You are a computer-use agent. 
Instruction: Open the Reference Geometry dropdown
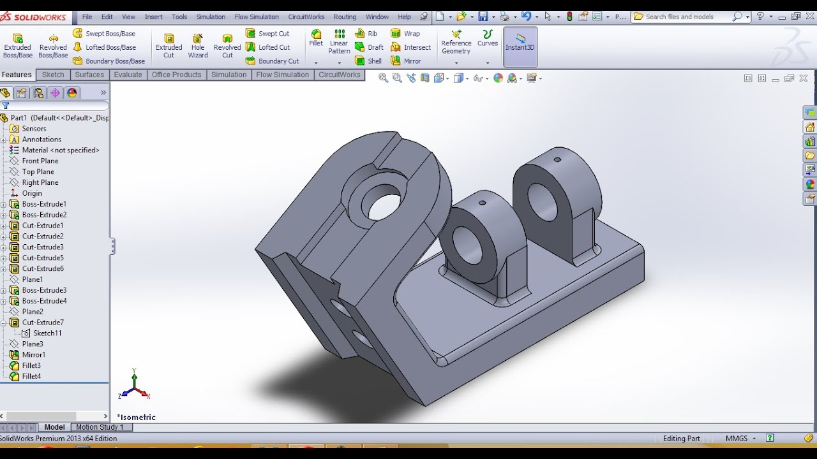tap(456, 63)
